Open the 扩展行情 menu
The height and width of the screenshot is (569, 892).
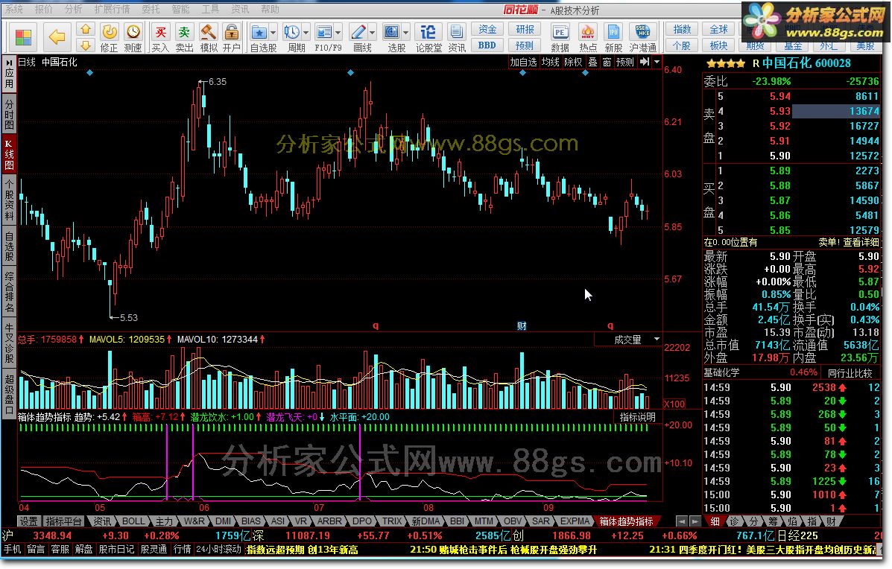[112, 9]
